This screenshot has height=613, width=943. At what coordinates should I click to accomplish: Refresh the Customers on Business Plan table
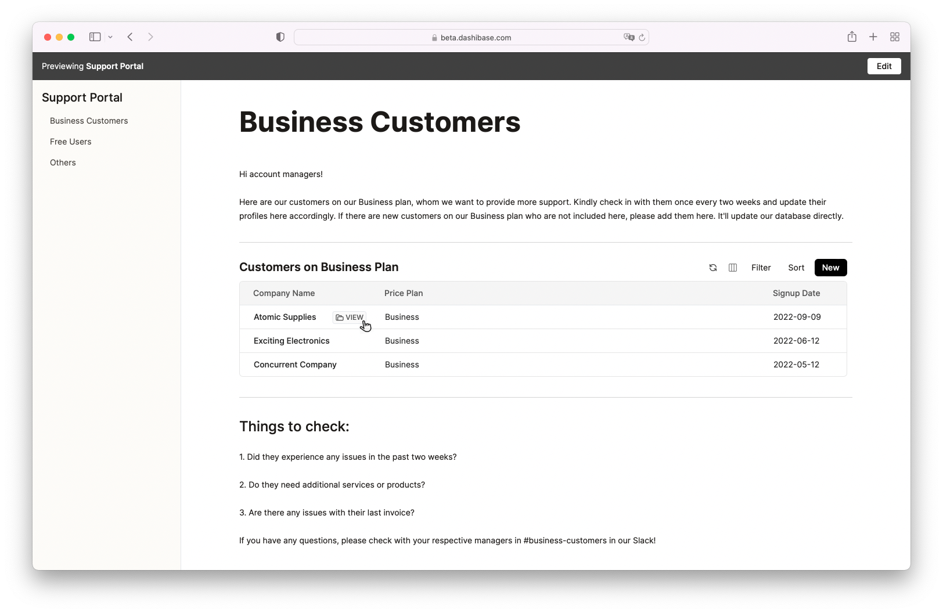coord(713,268)
